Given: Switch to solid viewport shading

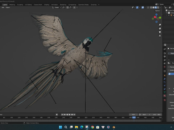Looking at the screenshot, I should [x=153, y=8].
